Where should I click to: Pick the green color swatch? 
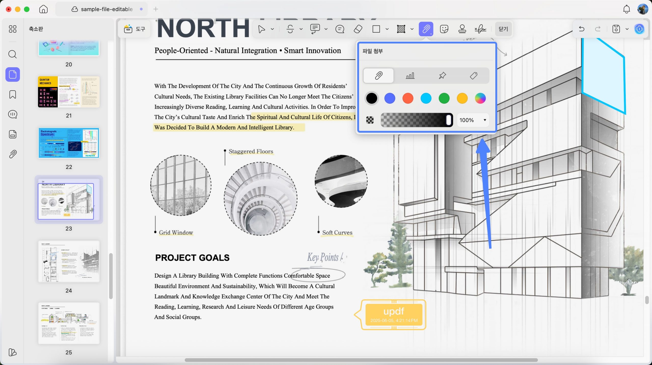pyautogui.click(x=444, y=98)
